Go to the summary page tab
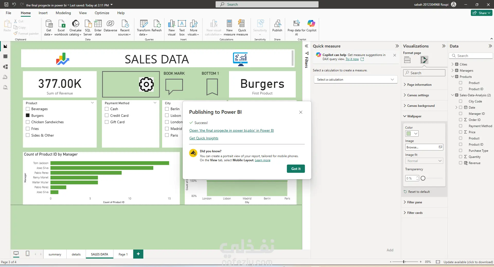The image size is (494, 267). pos(55,254)
